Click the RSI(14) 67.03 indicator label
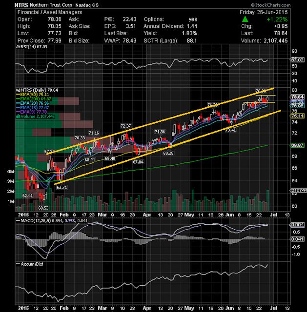The width and height of the screenshot is (307, 312). [32, 47]
